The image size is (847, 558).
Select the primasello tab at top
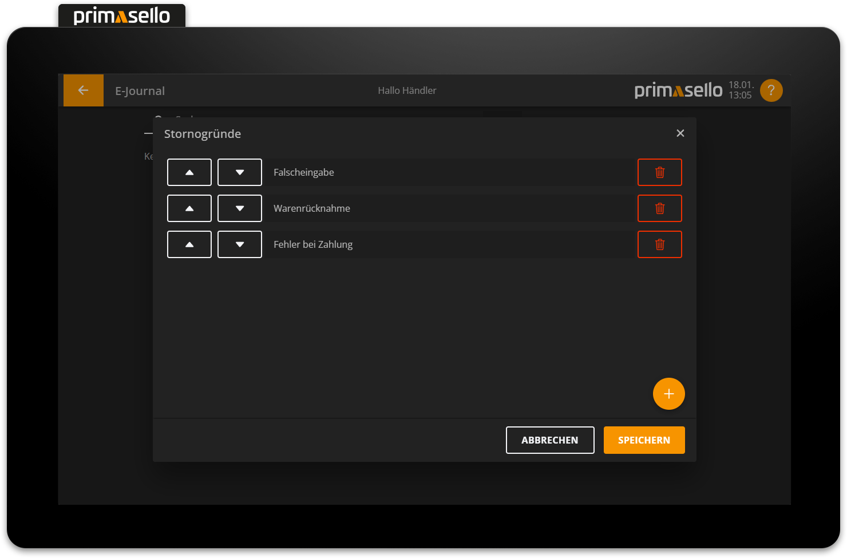(122, 15)
